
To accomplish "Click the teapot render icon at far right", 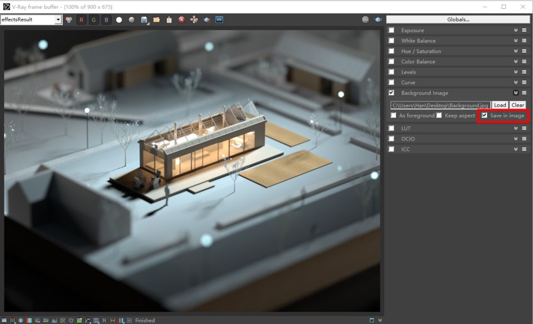I will tap(378, 20).
